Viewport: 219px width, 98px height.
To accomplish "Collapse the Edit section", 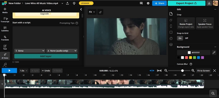I will point(215,9).
